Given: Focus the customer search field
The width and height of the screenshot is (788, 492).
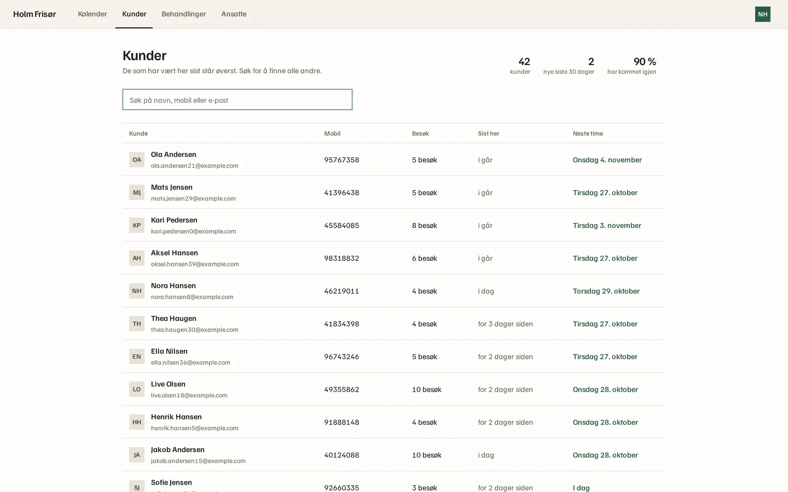Looking at the screenshot, I should pos(237,99).
